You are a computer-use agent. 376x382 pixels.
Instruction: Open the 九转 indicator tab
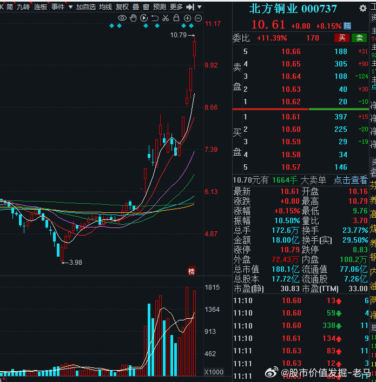point(23,7)
